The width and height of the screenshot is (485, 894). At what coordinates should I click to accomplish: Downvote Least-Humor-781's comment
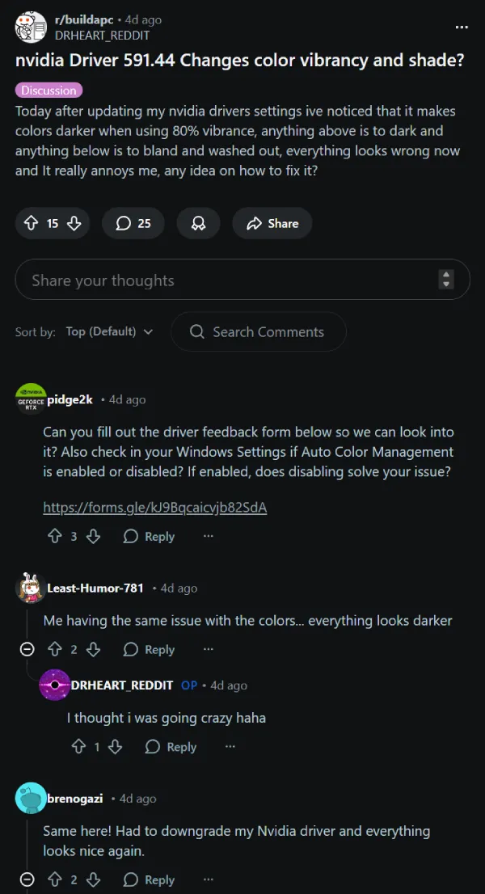coord(93,650)
